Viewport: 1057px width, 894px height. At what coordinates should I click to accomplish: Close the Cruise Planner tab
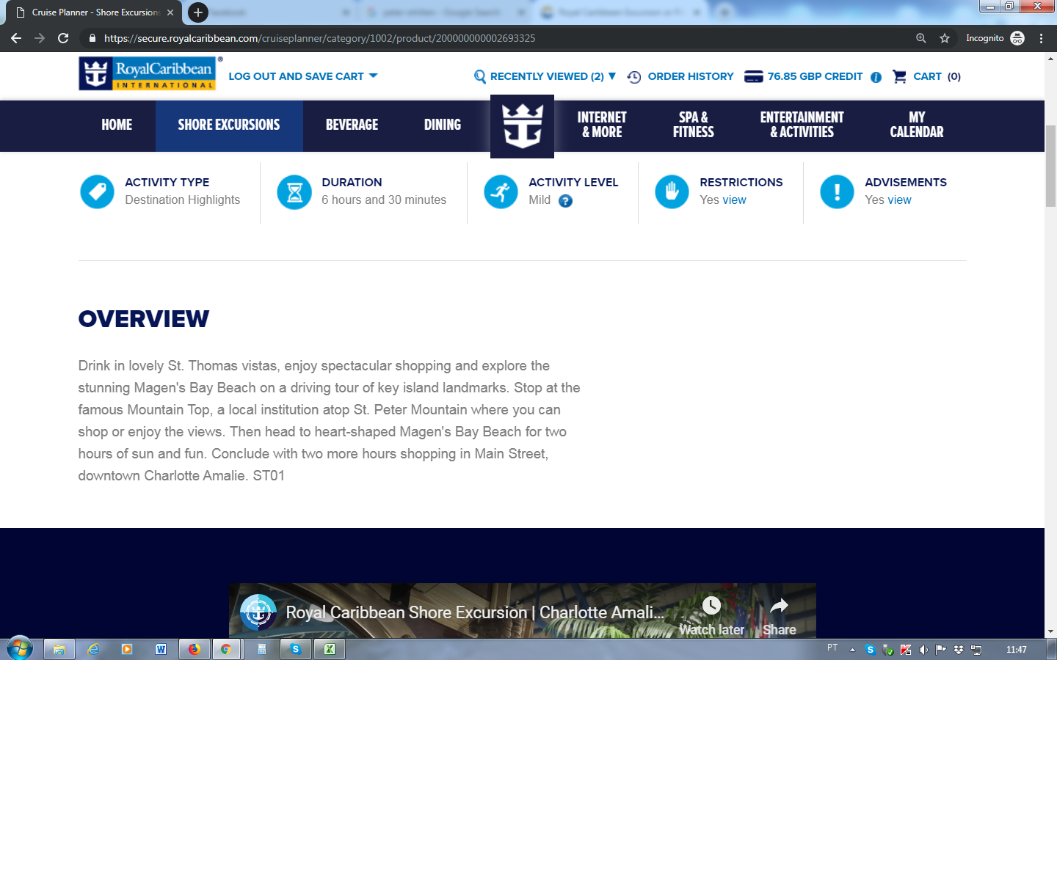[x=170, y=12]
